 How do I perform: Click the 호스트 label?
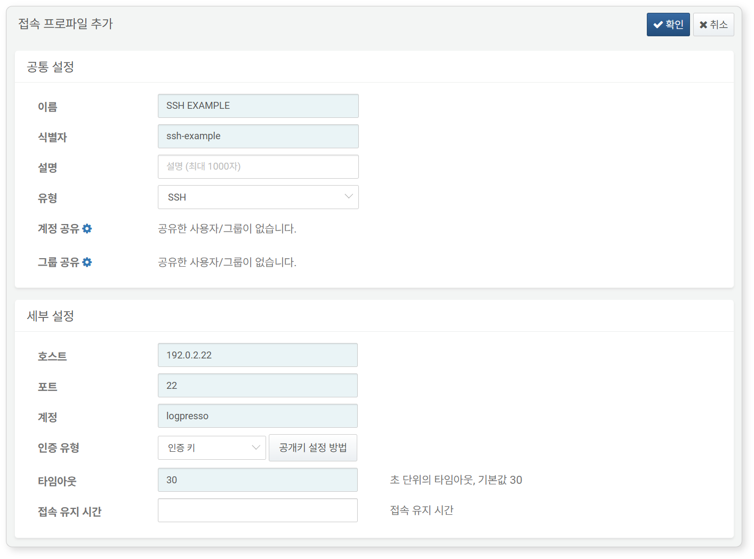[52, 356]
